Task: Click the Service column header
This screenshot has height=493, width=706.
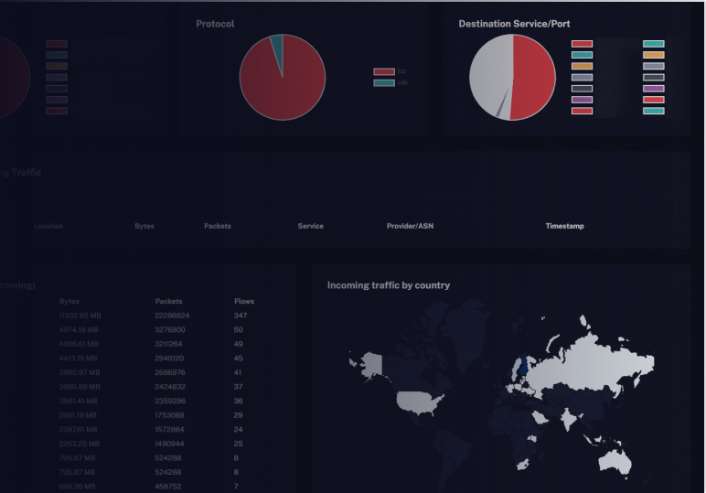Action: pos(310,226)
